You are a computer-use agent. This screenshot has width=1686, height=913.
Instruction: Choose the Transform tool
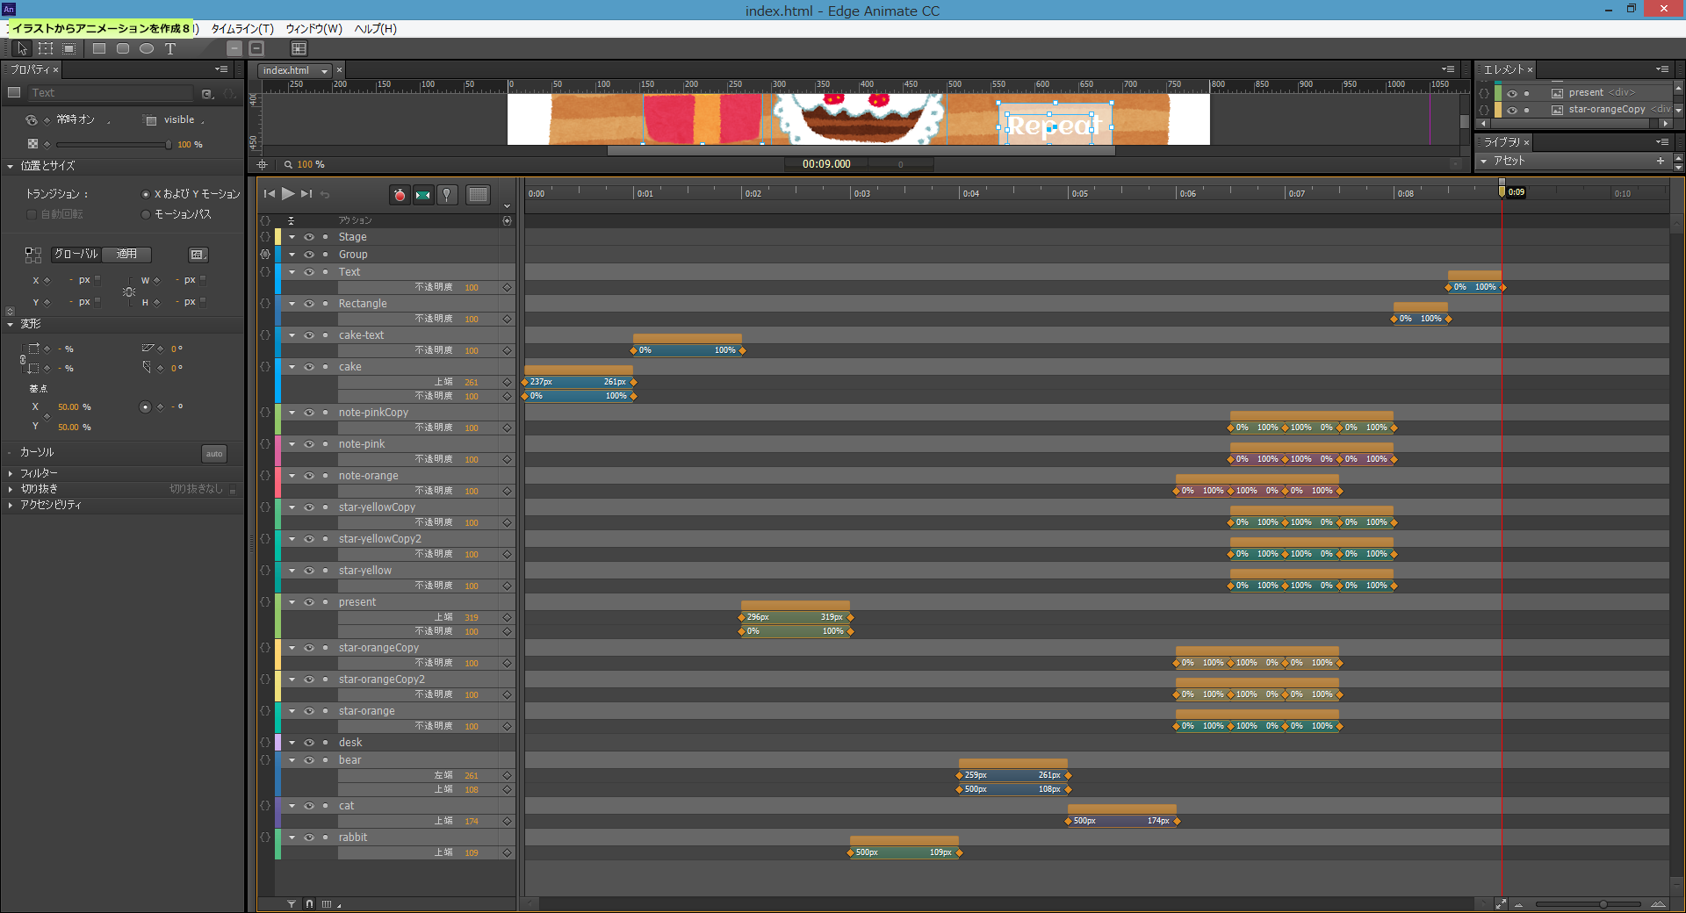46,49
